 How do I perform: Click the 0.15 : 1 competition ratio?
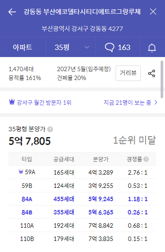point(137,239)
